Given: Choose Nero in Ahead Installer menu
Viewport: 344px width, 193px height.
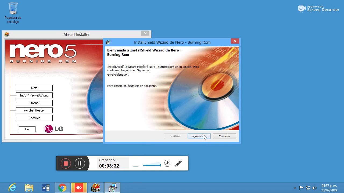Looking at the screenshot, I should [34, 88].
